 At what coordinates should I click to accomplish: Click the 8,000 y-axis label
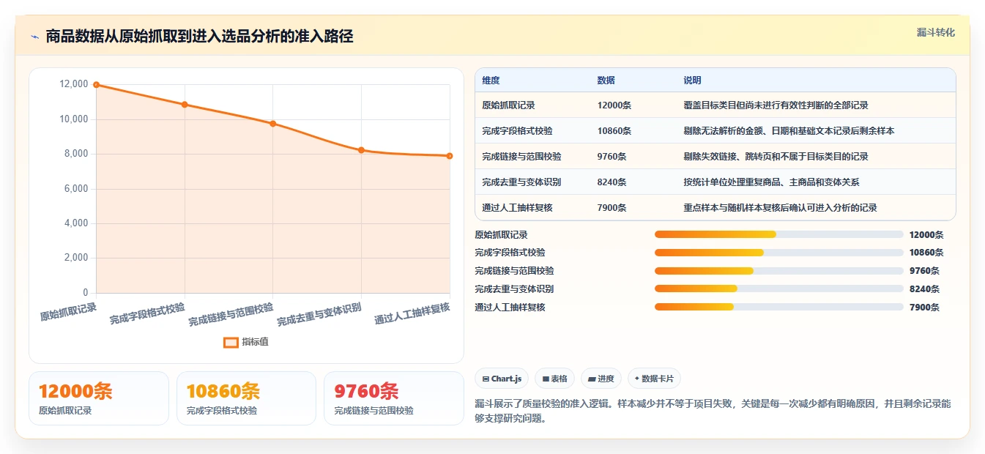coord(76,154)
